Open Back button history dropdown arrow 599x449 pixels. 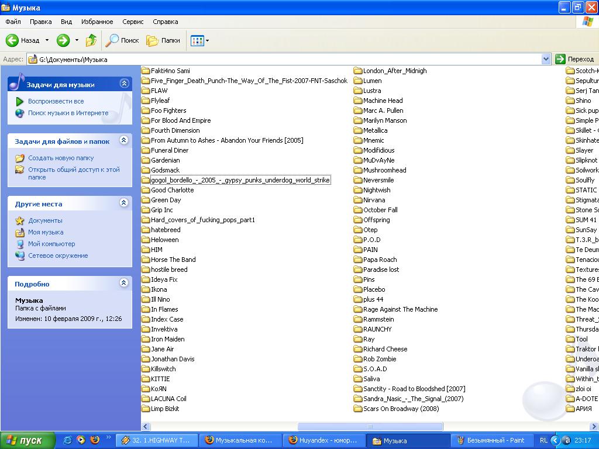pyautogui.click(x=47, y=40)
